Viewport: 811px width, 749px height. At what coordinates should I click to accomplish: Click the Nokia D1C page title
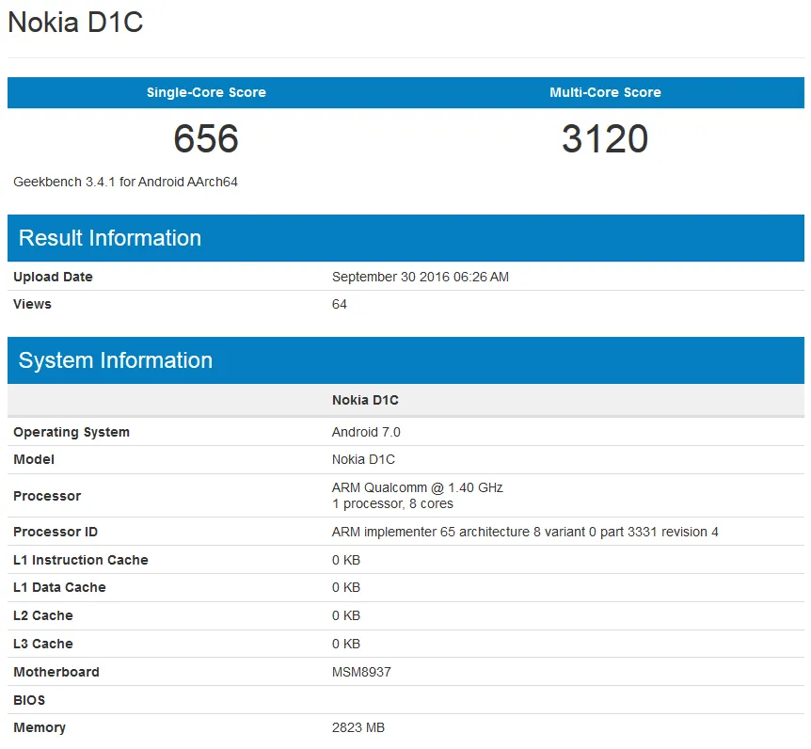pyautogui.click(x=74, y=23)
